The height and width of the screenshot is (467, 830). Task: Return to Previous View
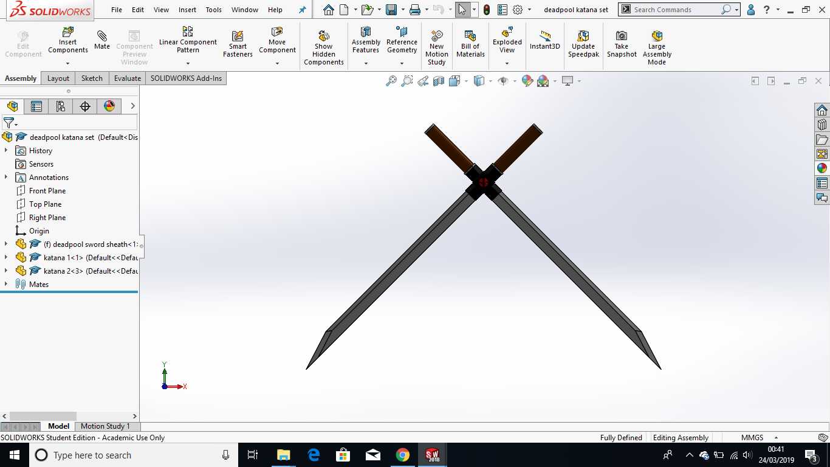[x=423, y=81]
